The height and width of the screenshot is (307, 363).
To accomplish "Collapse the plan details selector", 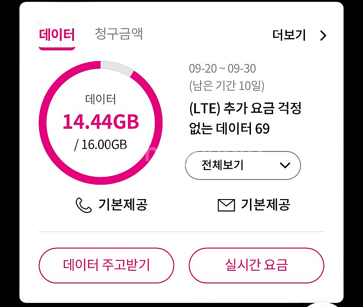I will tap(242, 165).
